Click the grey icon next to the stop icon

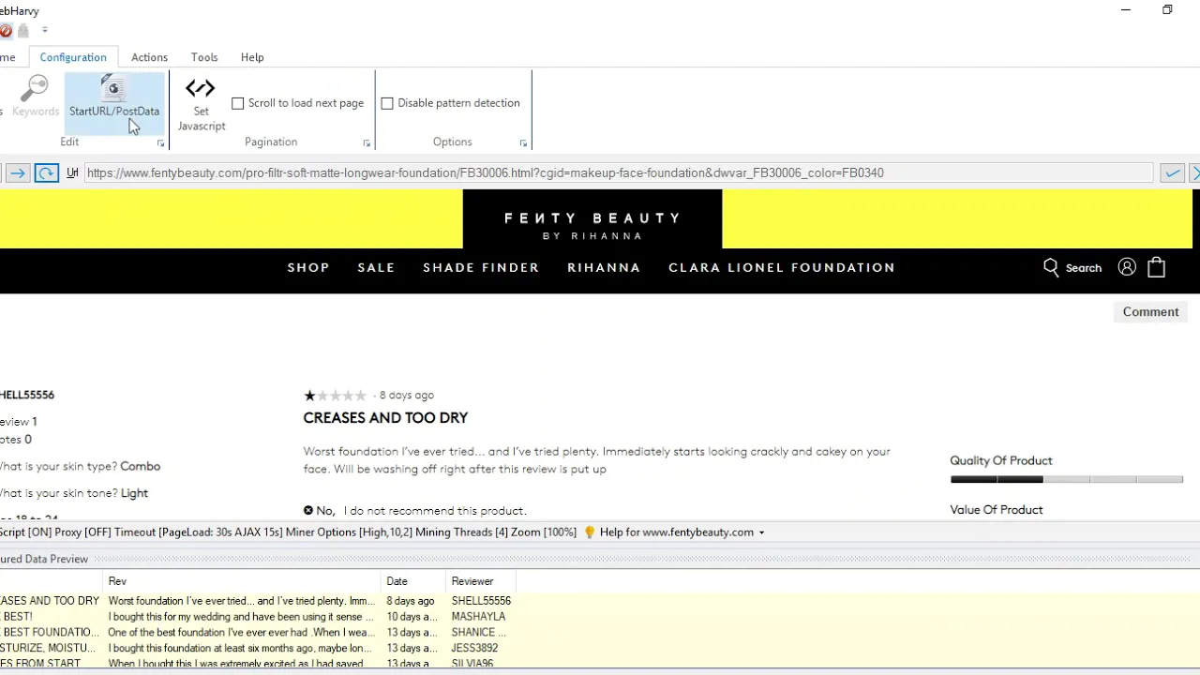(x=23, y=31)
